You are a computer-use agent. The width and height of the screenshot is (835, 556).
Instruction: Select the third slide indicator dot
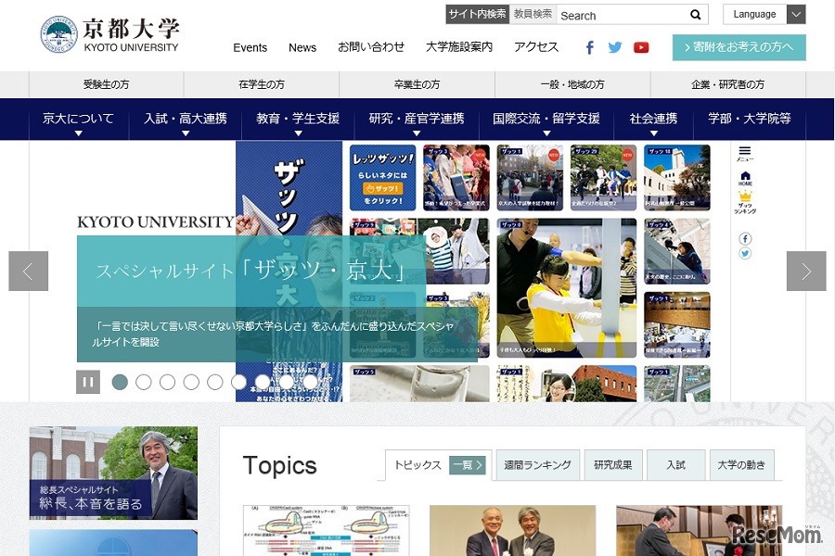tap(167, 382)
